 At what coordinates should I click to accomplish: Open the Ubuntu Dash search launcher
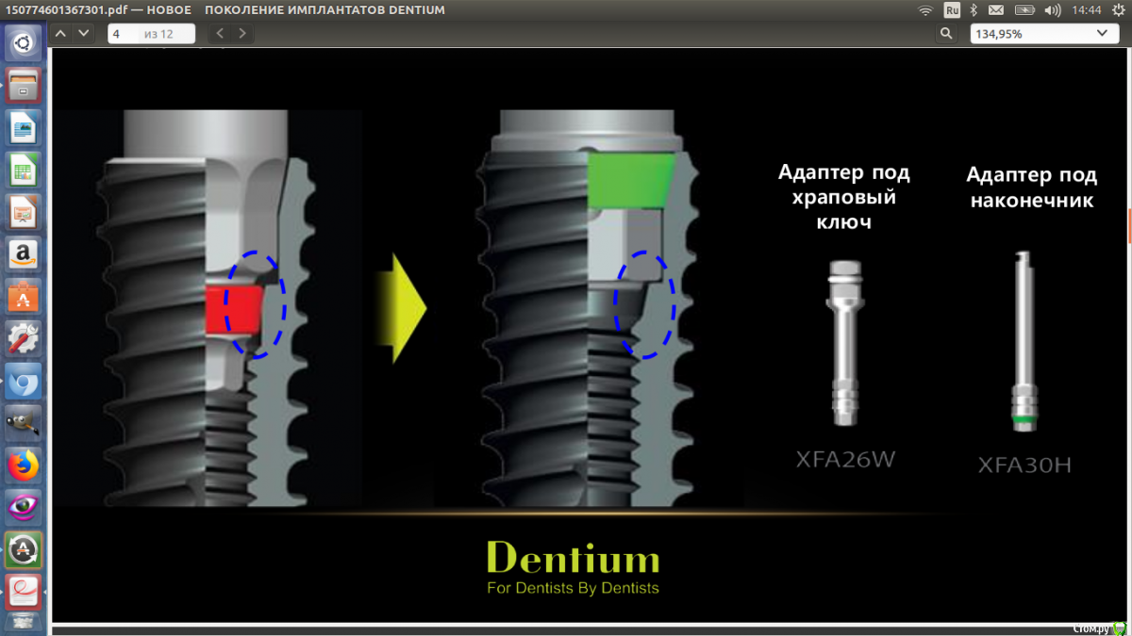pos(24,43)
